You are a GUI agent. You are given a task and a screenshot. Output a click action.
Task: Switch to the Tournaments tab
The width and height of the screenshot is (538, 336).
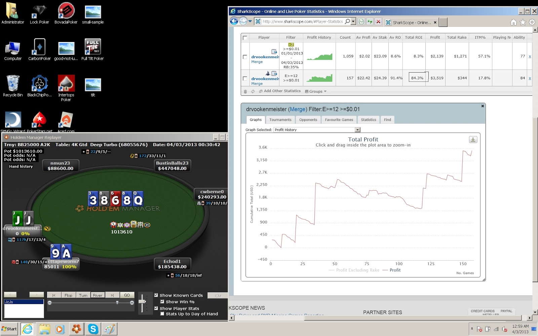(x=280, y=120)
